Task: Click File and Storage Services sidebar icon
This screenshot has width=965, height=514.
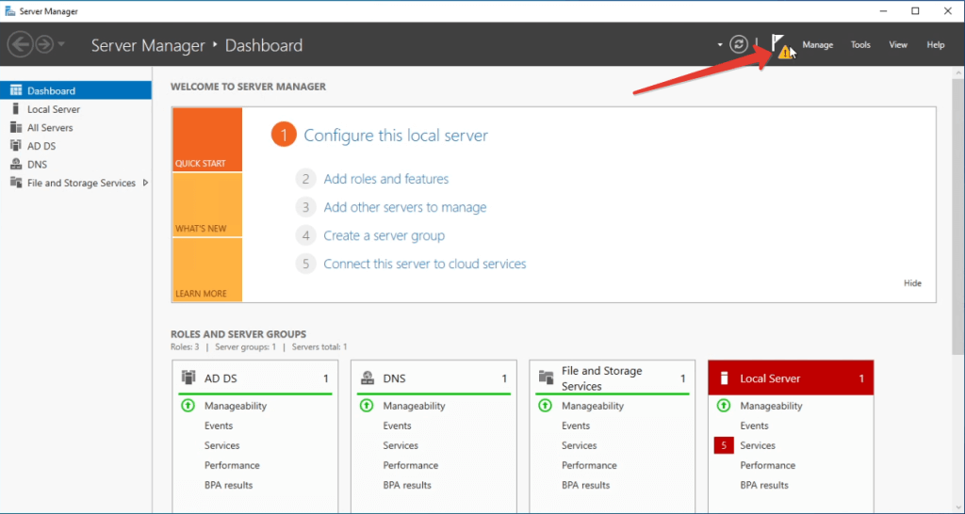Action: (x=16, y=183)
